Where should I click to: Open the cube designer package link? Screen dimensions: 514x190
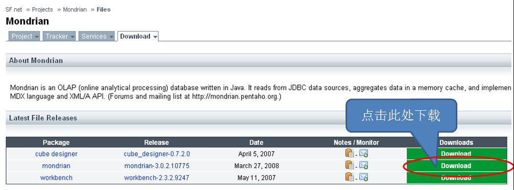click(56, 154)
